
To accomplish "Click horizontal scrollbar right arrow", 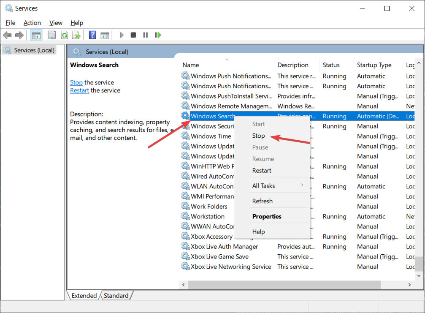I will (409, 285).
